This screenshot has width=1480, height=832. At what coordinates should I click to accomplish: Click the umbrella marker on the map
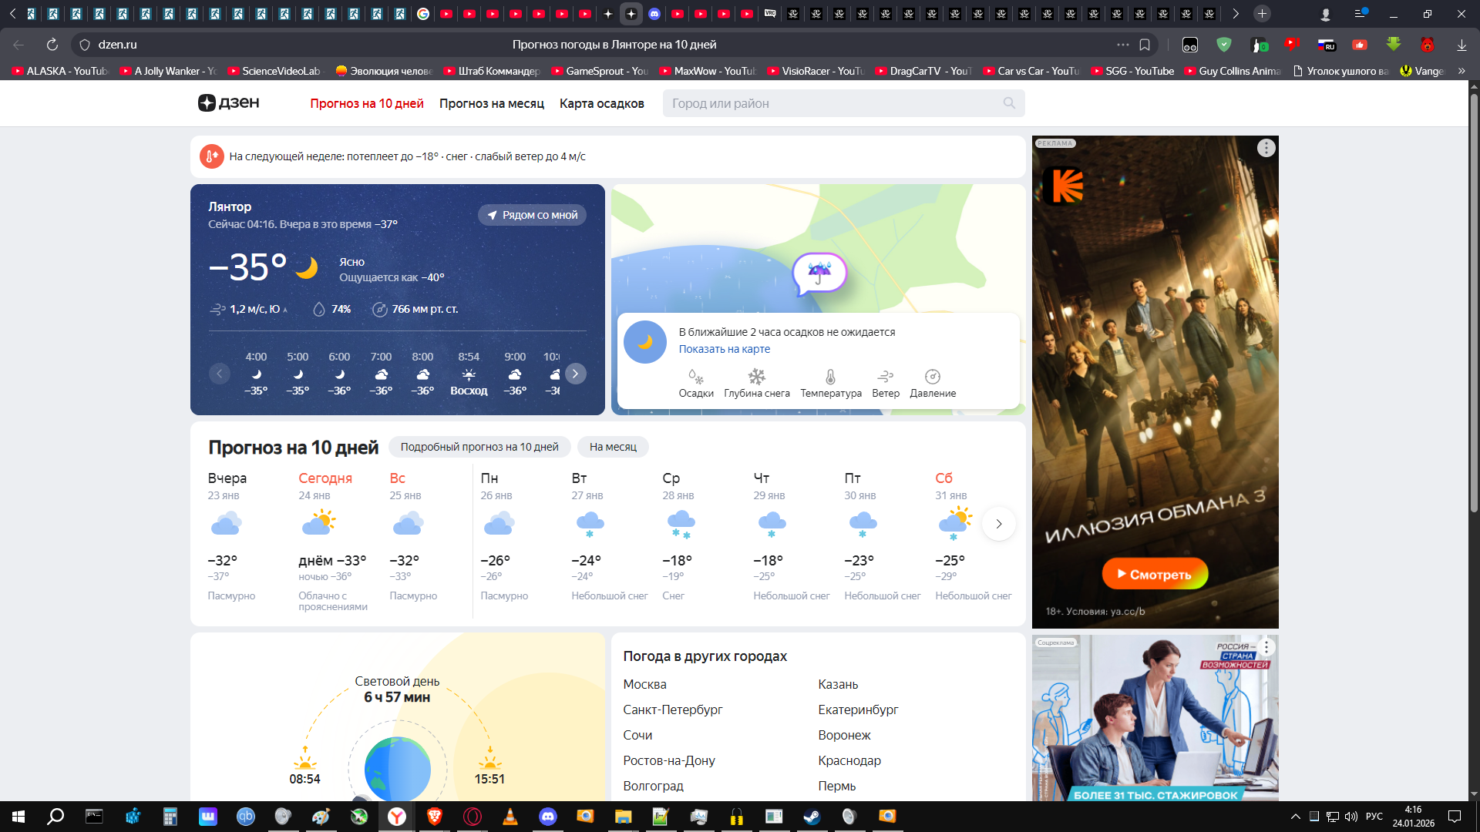tap(819, 272)
